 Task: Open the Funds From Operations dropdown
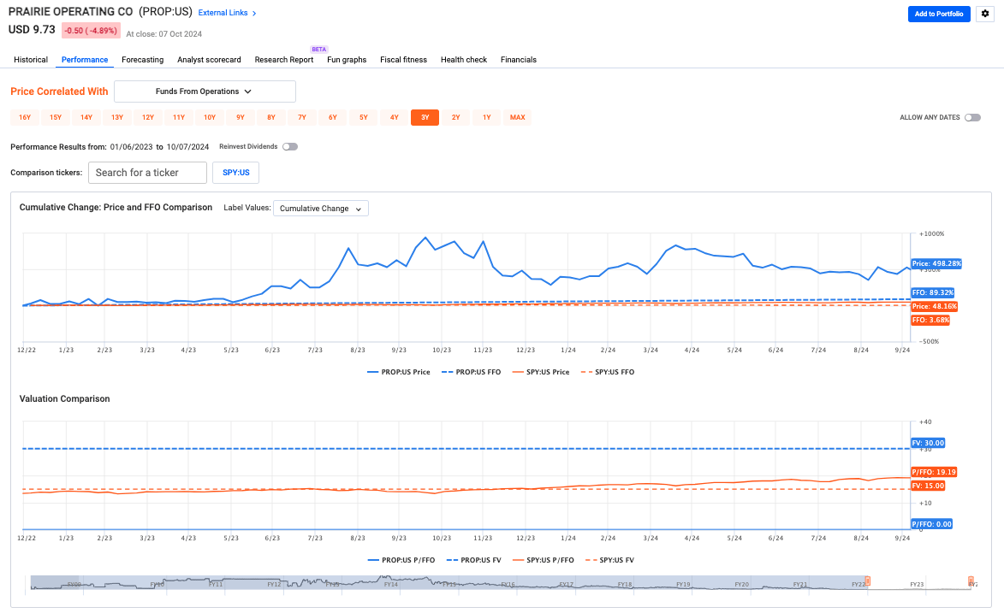(205, 91)
